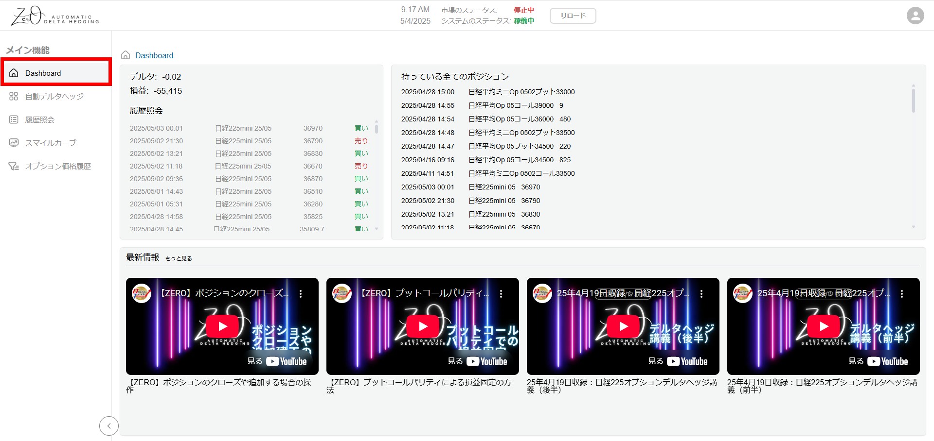Click the home icon in the breadcrumb

pyautogui.click(x=126, y=55)
